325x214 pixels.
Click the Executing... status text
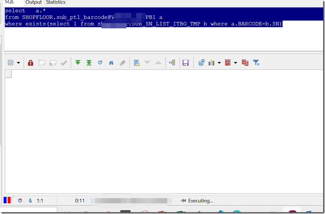click(200, 201)
